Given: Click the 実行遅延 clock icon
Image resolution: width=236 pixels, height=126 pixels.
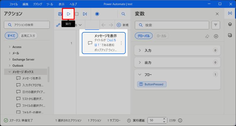Looking at the screenshot, I should 129,120.
